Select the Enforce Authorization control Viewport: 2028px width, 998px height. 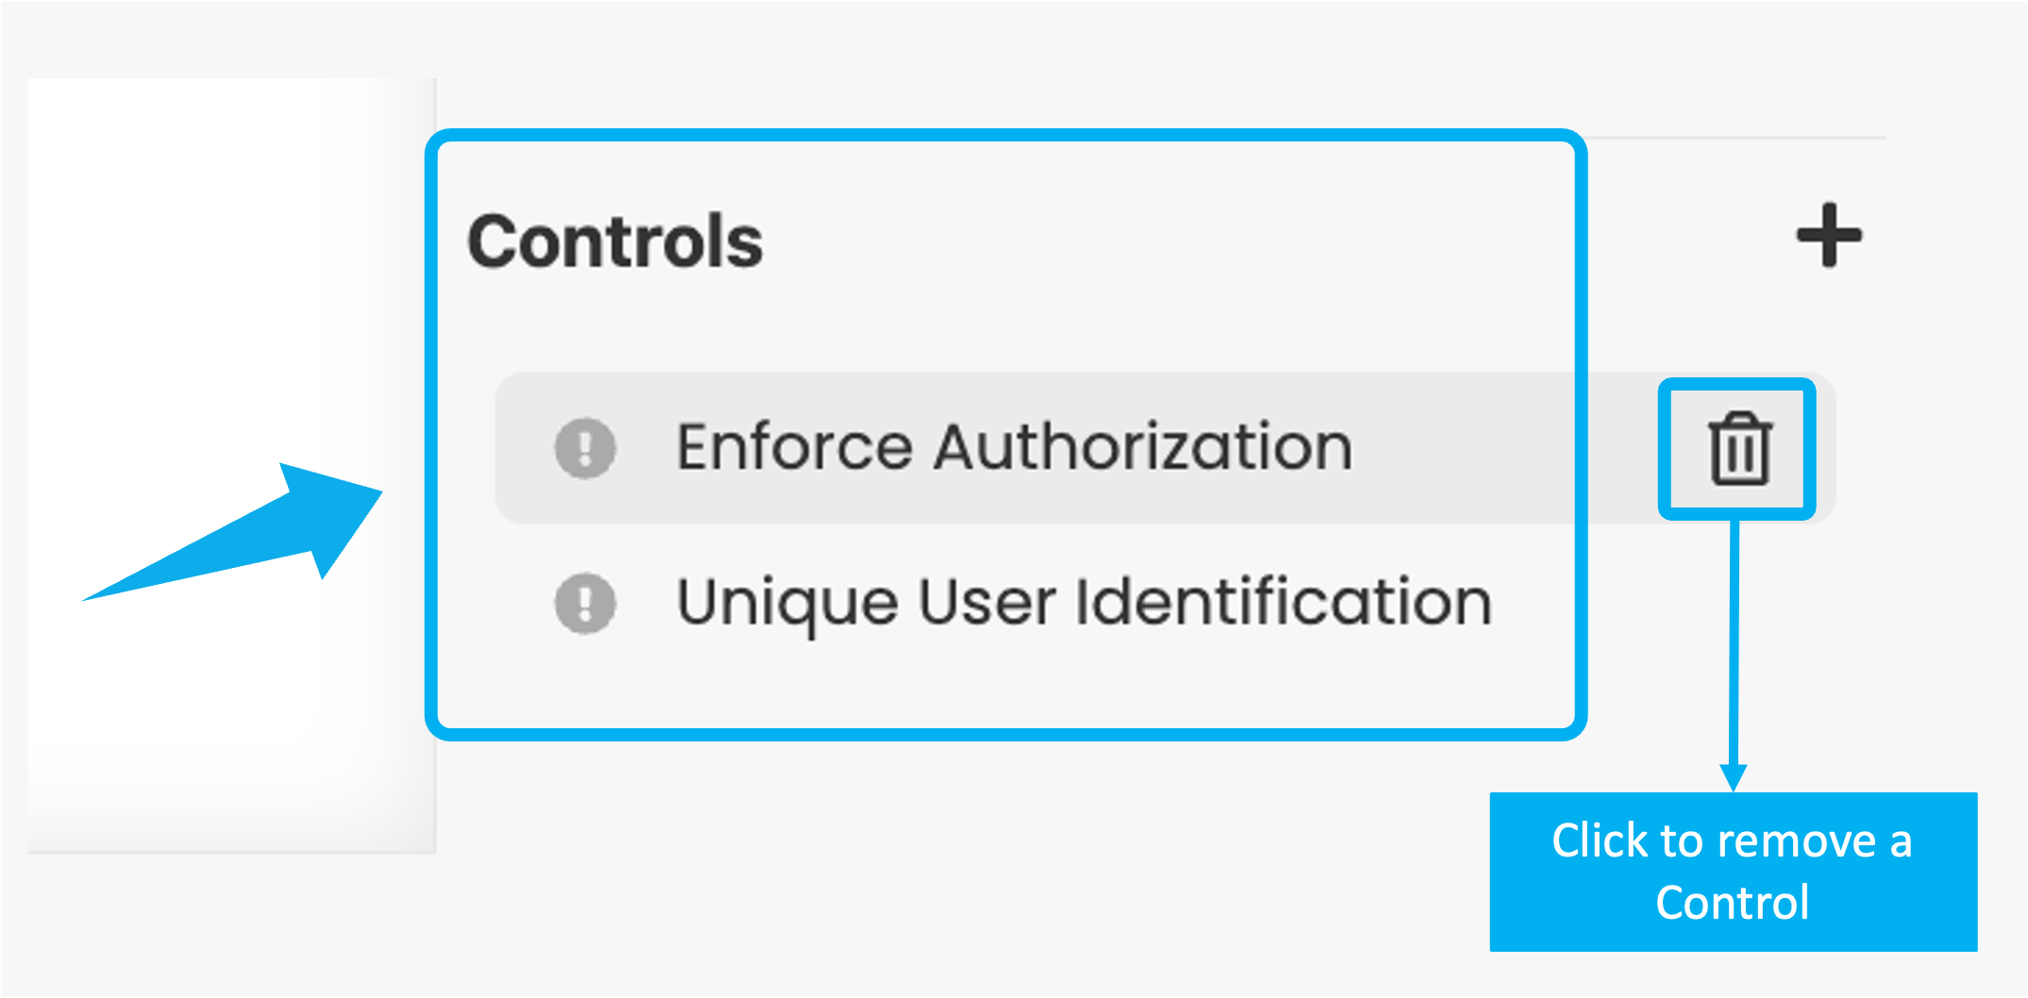[x=1014, y=447]
